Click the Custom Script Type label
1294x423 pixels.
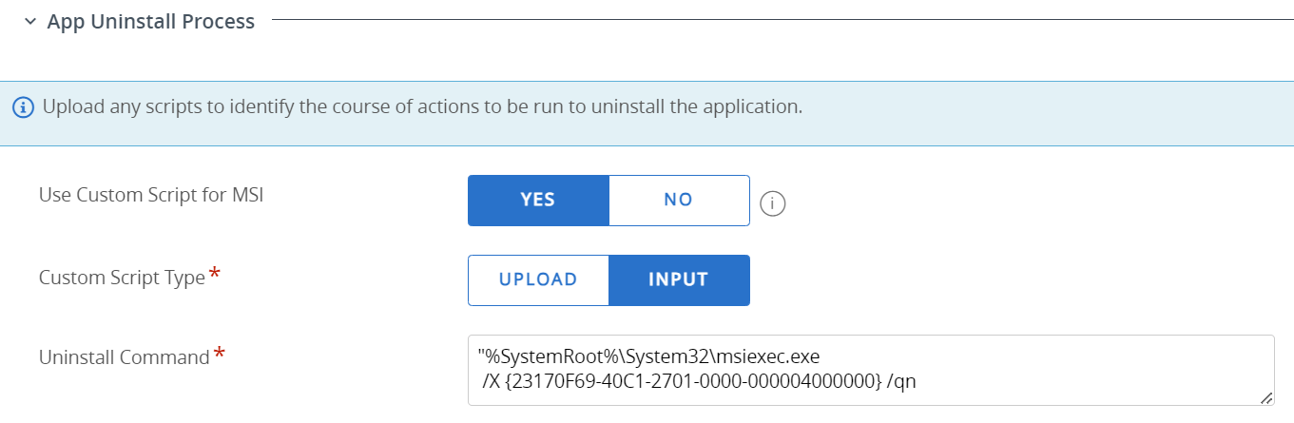pos(122,278)
